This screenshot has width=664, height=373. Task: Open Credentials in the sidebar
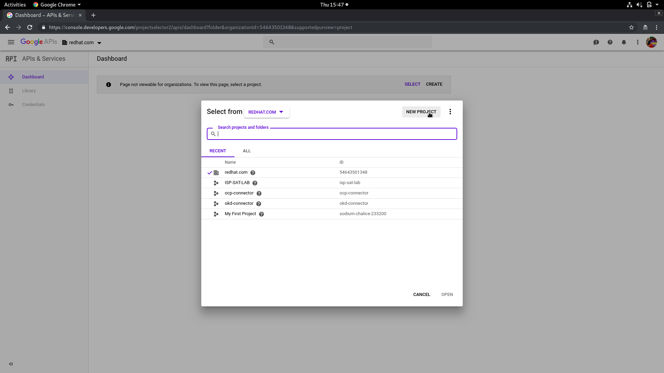tap(33, 105)
